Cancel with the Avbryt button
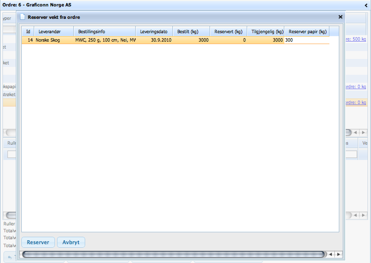Image resolution: width=371 pixels, height=263 pixels. (71, 242)
